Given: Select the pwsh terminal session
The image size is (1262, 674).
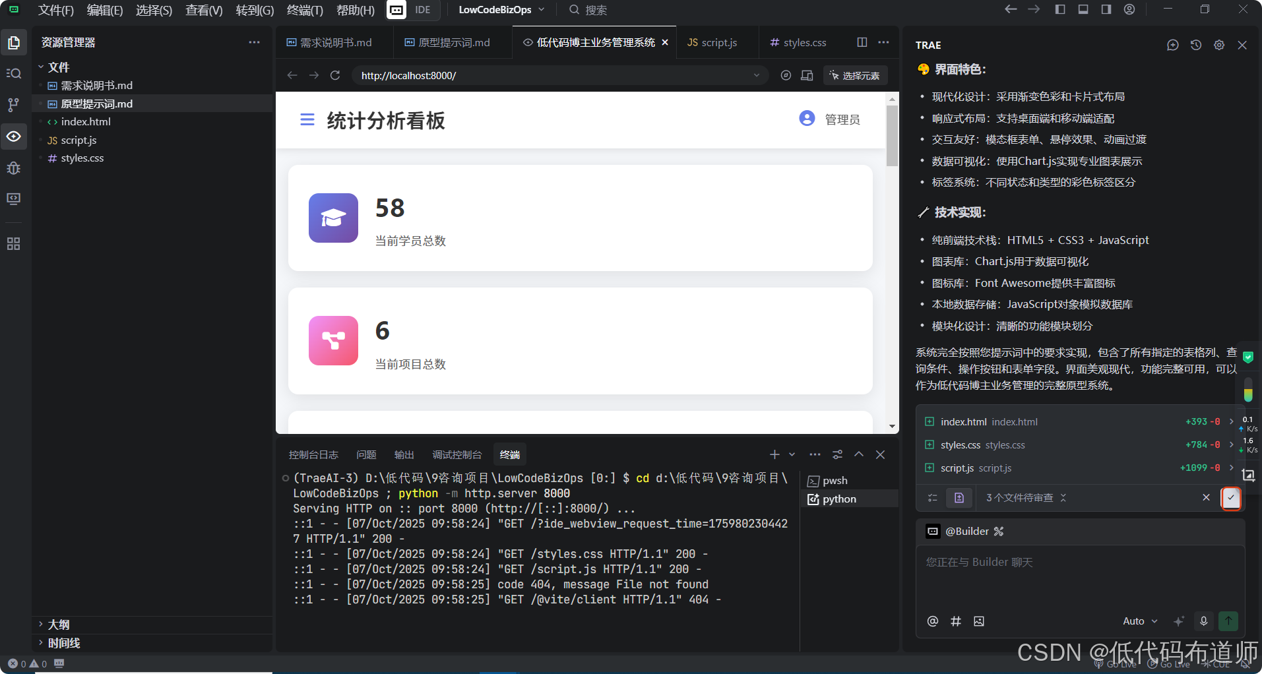Looking at the screenshot, I should (850, 480).
